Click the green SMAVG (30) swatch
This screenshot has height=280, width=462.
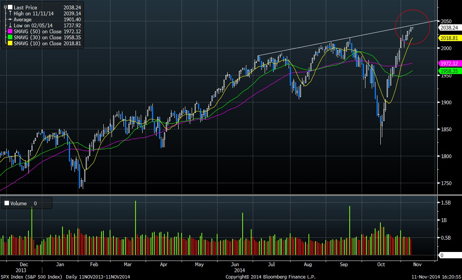[x=10, y=37]
